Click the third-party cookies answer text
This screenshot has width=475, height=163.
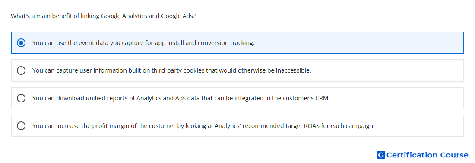[x=172, y=70]
